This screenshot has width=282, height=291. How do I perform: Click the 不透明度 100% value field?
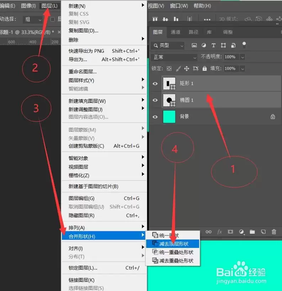pyautogui.click(x=232, y=57)
